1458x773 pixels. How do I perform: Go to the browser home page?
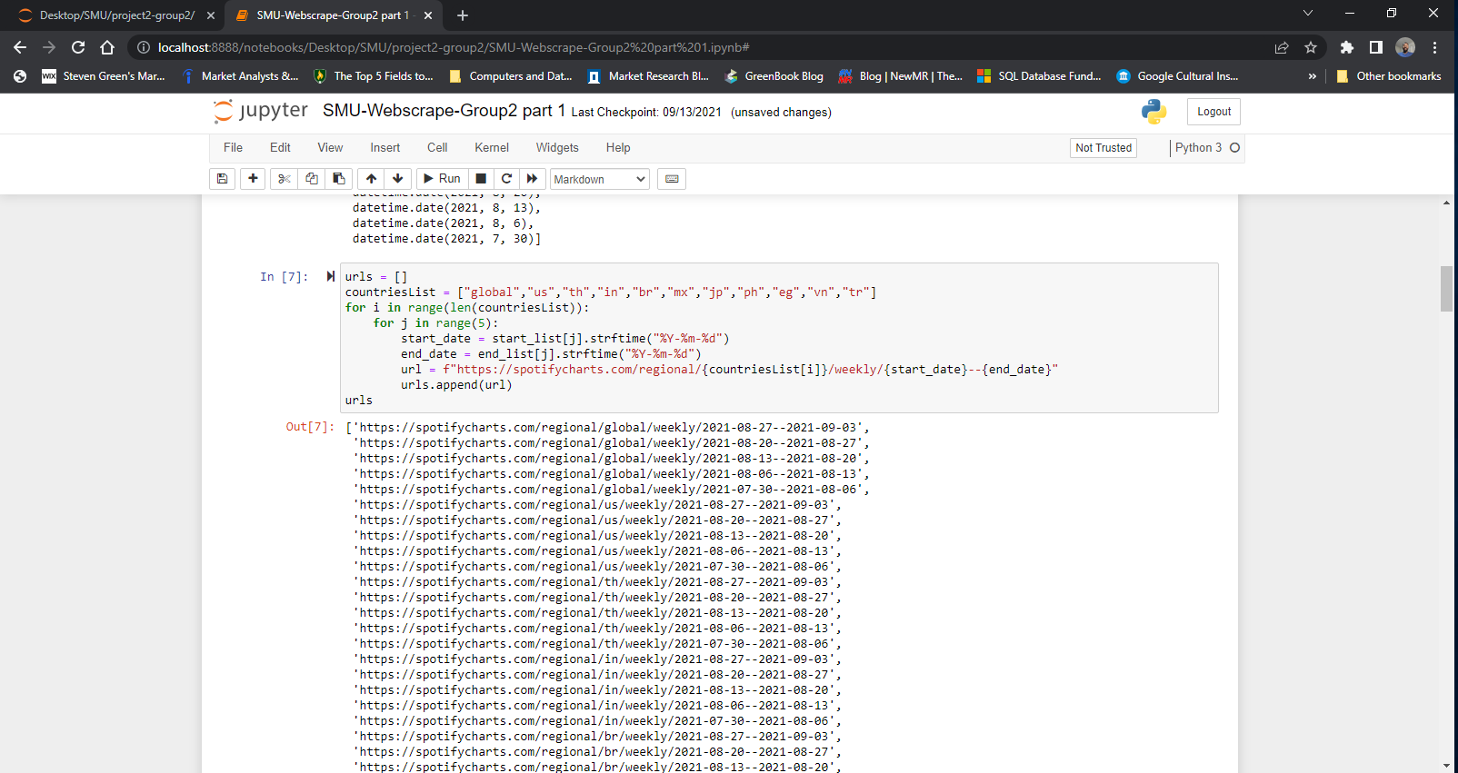(x=107, y=47)
